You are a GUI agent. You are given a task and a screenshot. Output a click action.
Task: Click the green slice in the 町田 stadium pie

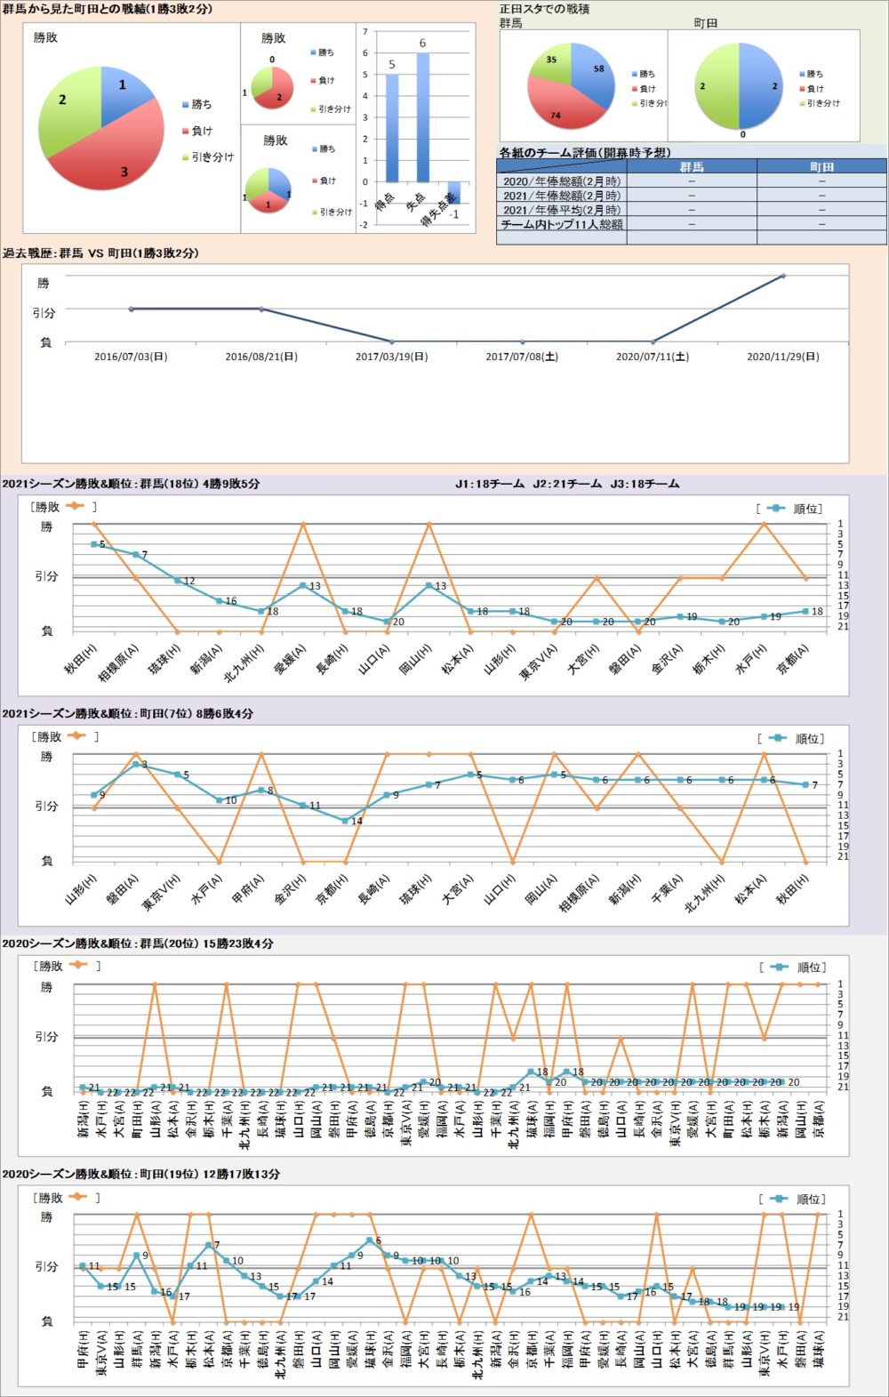[716, 86]
